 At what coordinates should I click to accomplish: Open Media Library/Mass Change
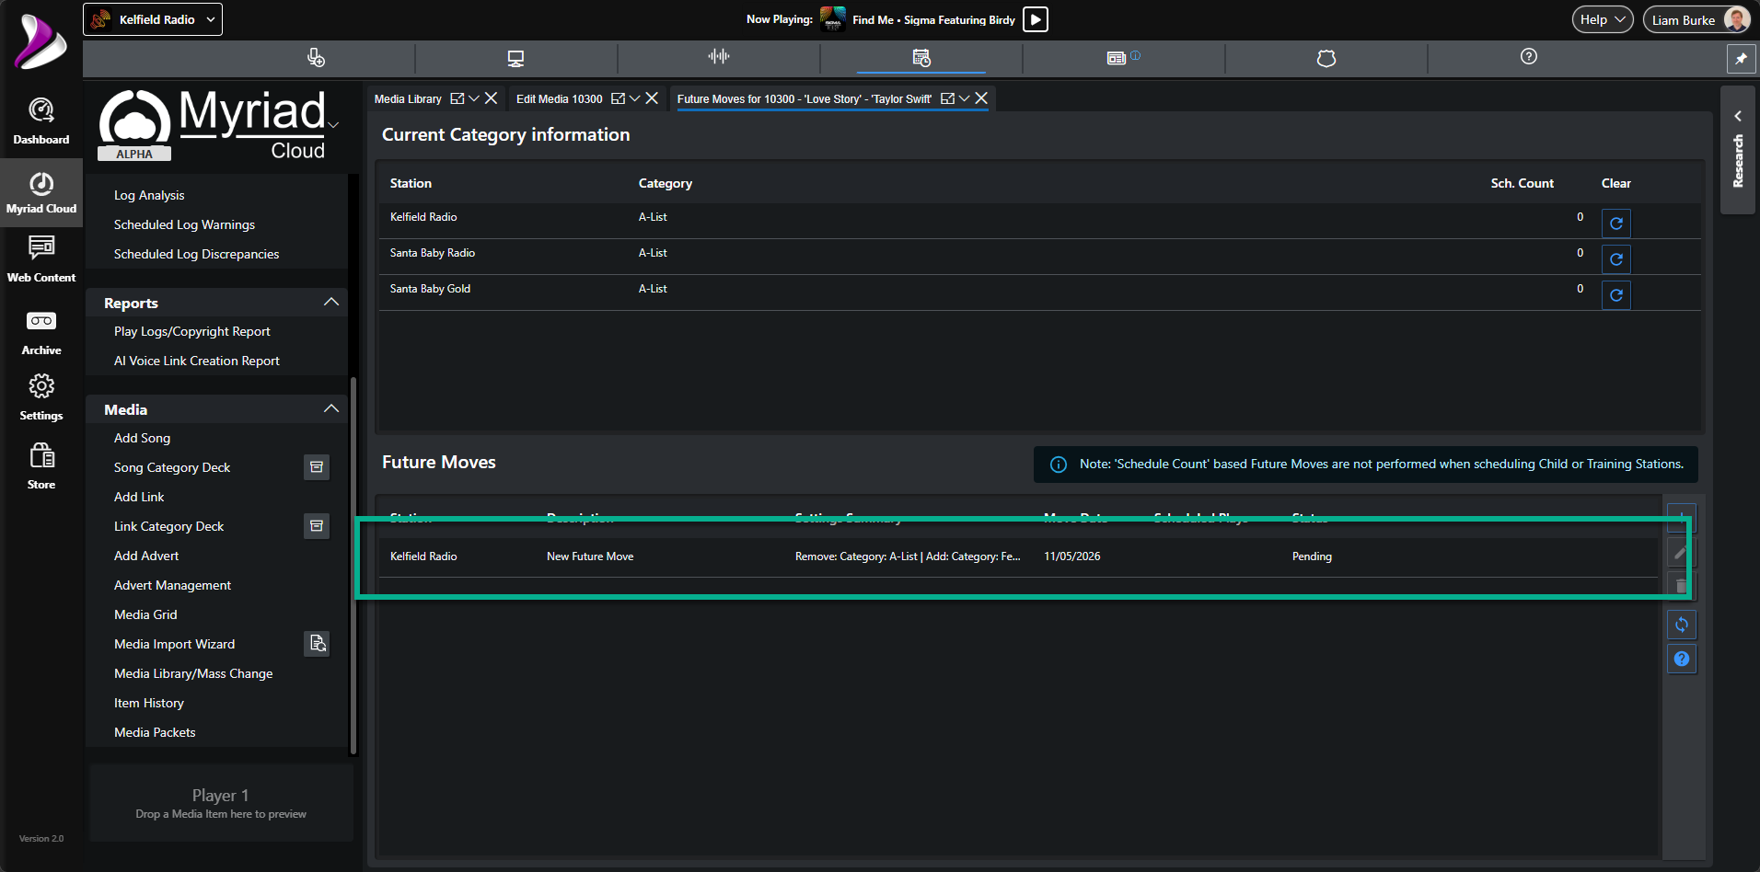pyautogui.click(x=193, y=673)
